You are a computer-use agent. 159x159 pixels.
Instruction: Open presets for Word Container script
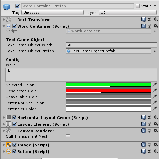pyautogui.click(x=150, y=26)
